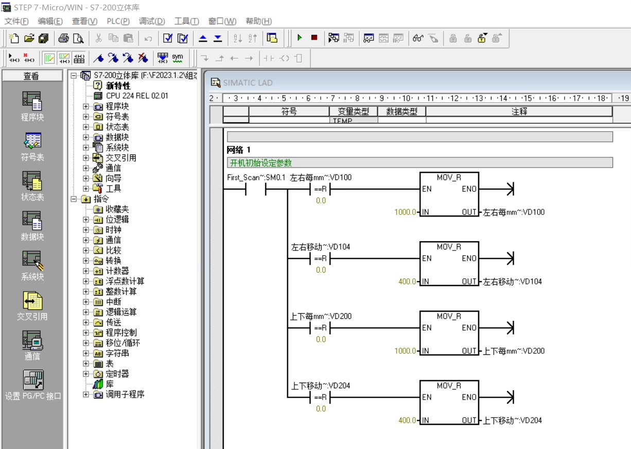Go to the previous bookmark
The width and height of the screenshot is (631, 449).
point(128,58)
